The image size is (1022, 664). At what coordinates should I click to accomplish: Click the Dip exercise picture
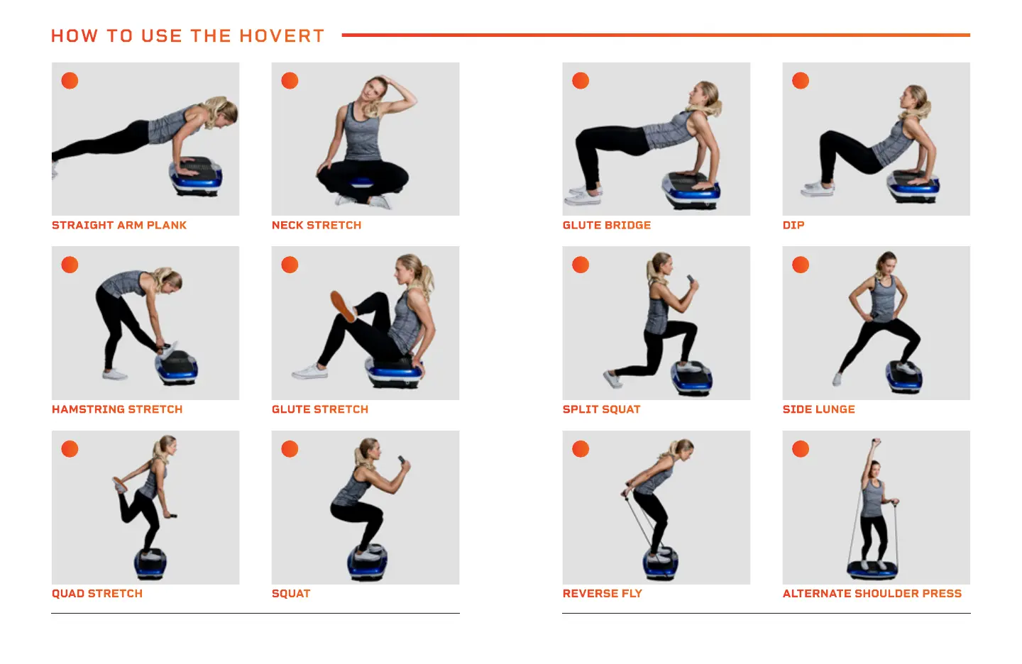pyautogui.click(x=877, y=139)
